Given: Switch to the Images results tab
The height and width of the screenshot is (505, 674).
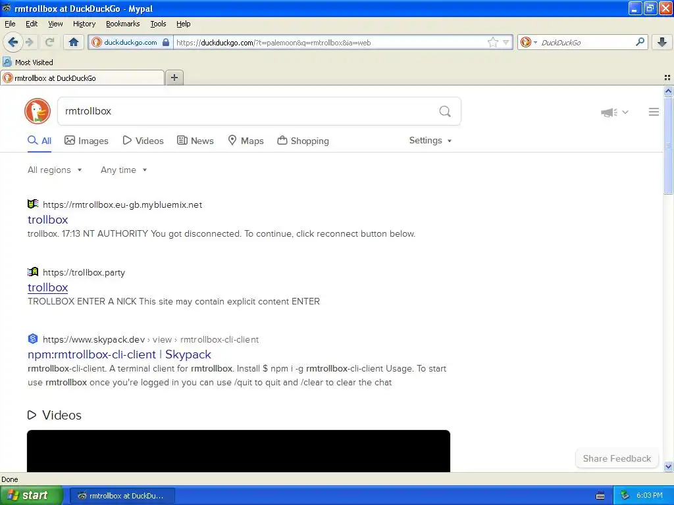Looking at the screenshot, I should [86, 141].
